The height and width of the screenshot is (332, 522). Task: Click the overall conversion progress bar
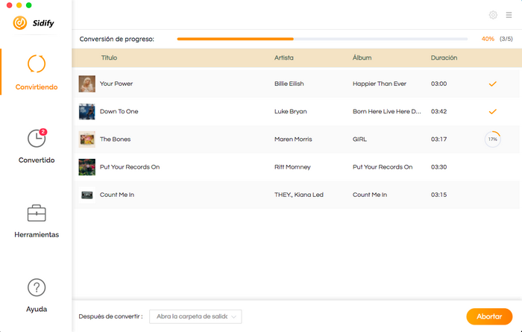pos(322,39)
